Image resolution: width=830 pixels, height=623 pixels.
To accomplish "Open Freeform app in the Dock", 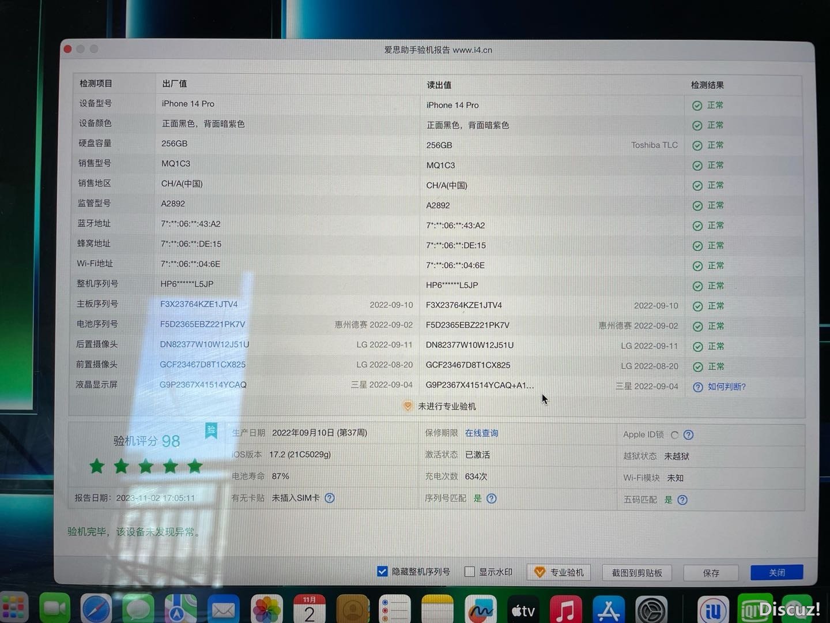I will 481,609.
